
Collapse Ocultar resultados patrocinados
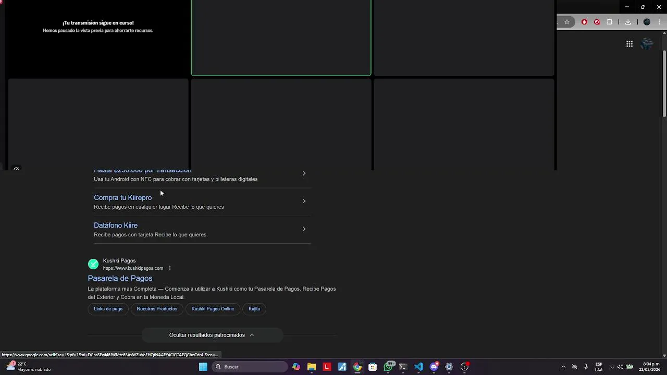pyautogui.click(x=212, y=335)
